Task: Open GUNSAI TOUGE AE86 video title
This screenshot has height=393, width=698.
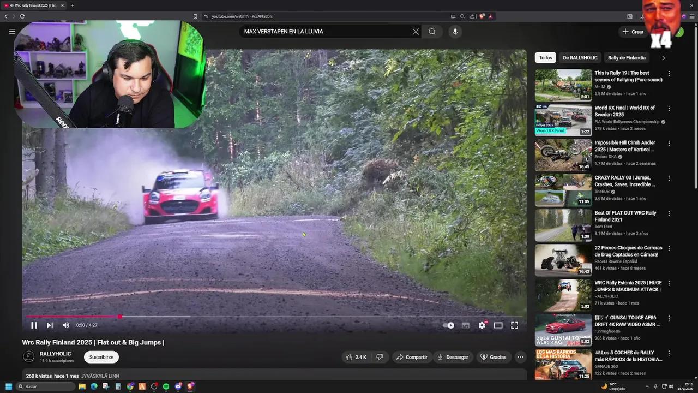Action: coord(627,321)
